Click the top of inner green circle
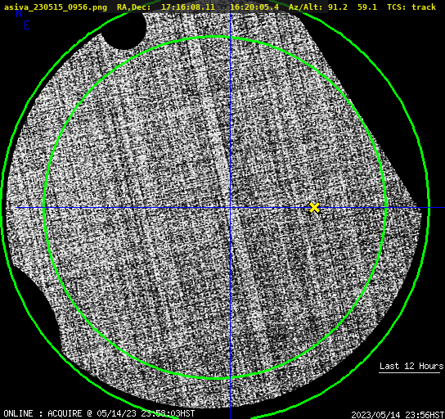This screenshot has height=419, width=445. coord(215,37)
